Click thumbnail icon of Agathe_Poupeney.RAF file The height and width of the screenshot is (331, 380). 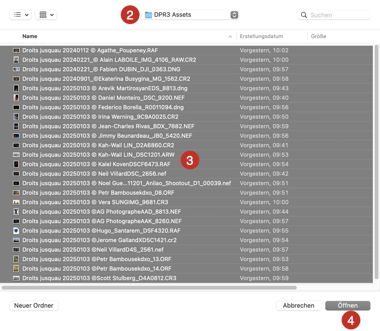(16, 50)
